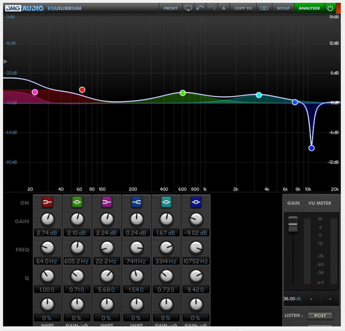This screenshot has width=345, height=331.
Task: Click the redo arrow icon
Action: tap(212, 9)
